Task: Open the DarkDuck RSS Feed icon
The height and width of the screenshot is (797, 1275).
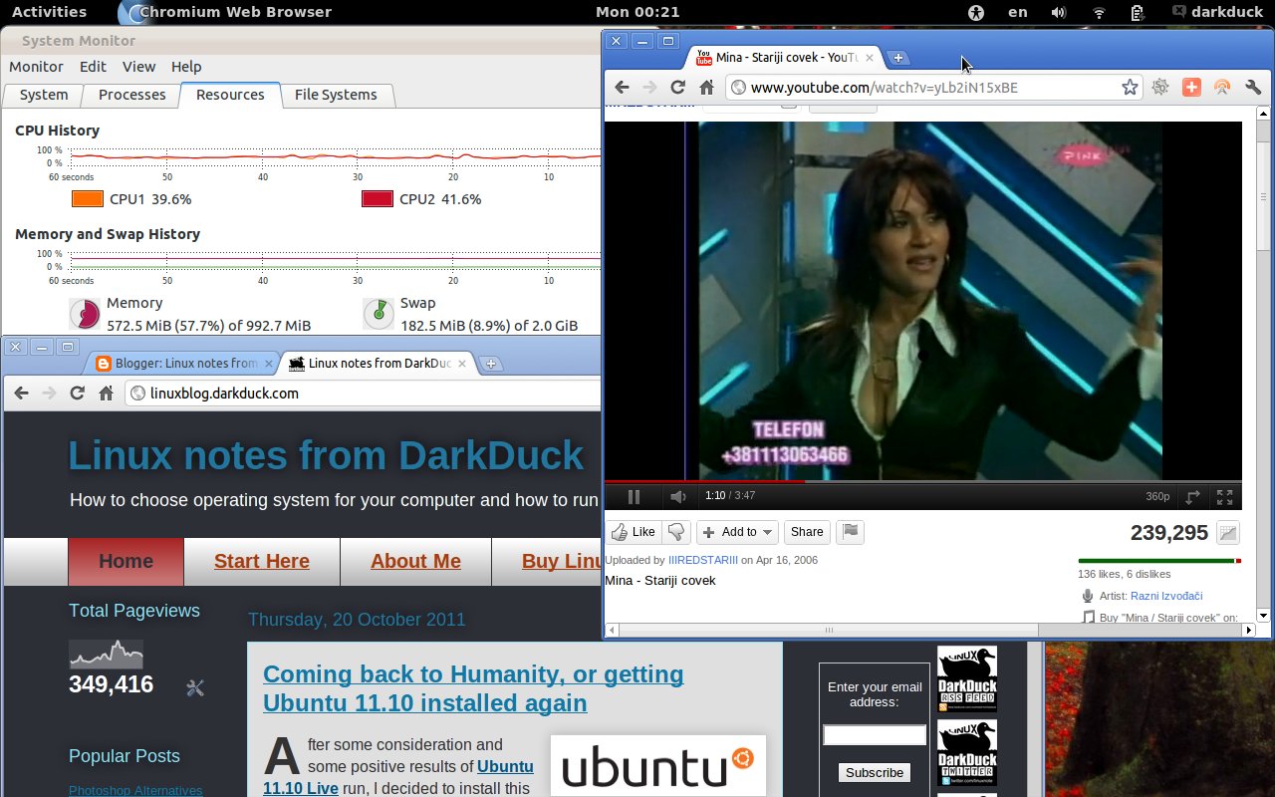Action: pyautogui.click(x=966, y=677)
